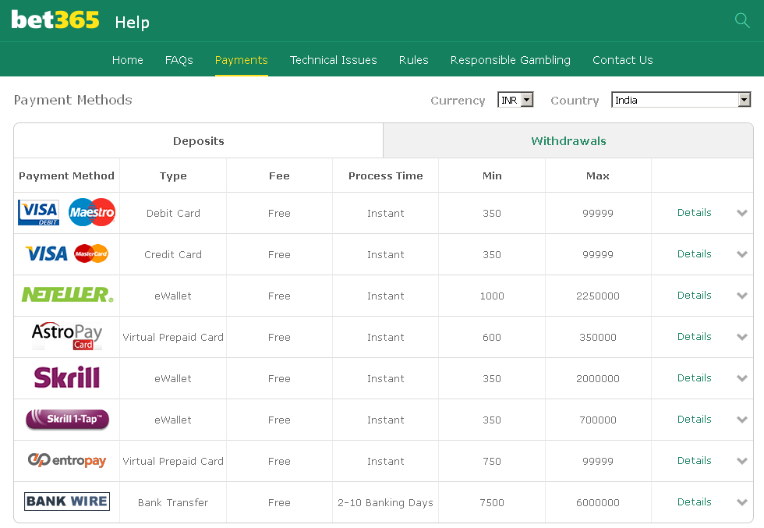This screenshot has height=528, width=764.
Task: Select the Credit Card type cell
Action: pyautogui.click(x=173, y=254)
